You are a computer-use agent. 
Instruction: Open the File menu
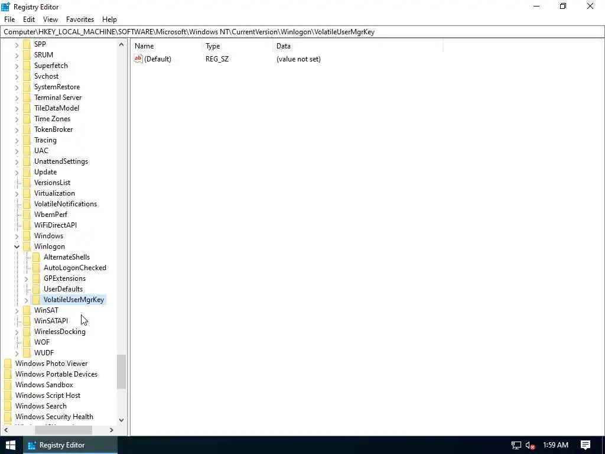(9, 20)
